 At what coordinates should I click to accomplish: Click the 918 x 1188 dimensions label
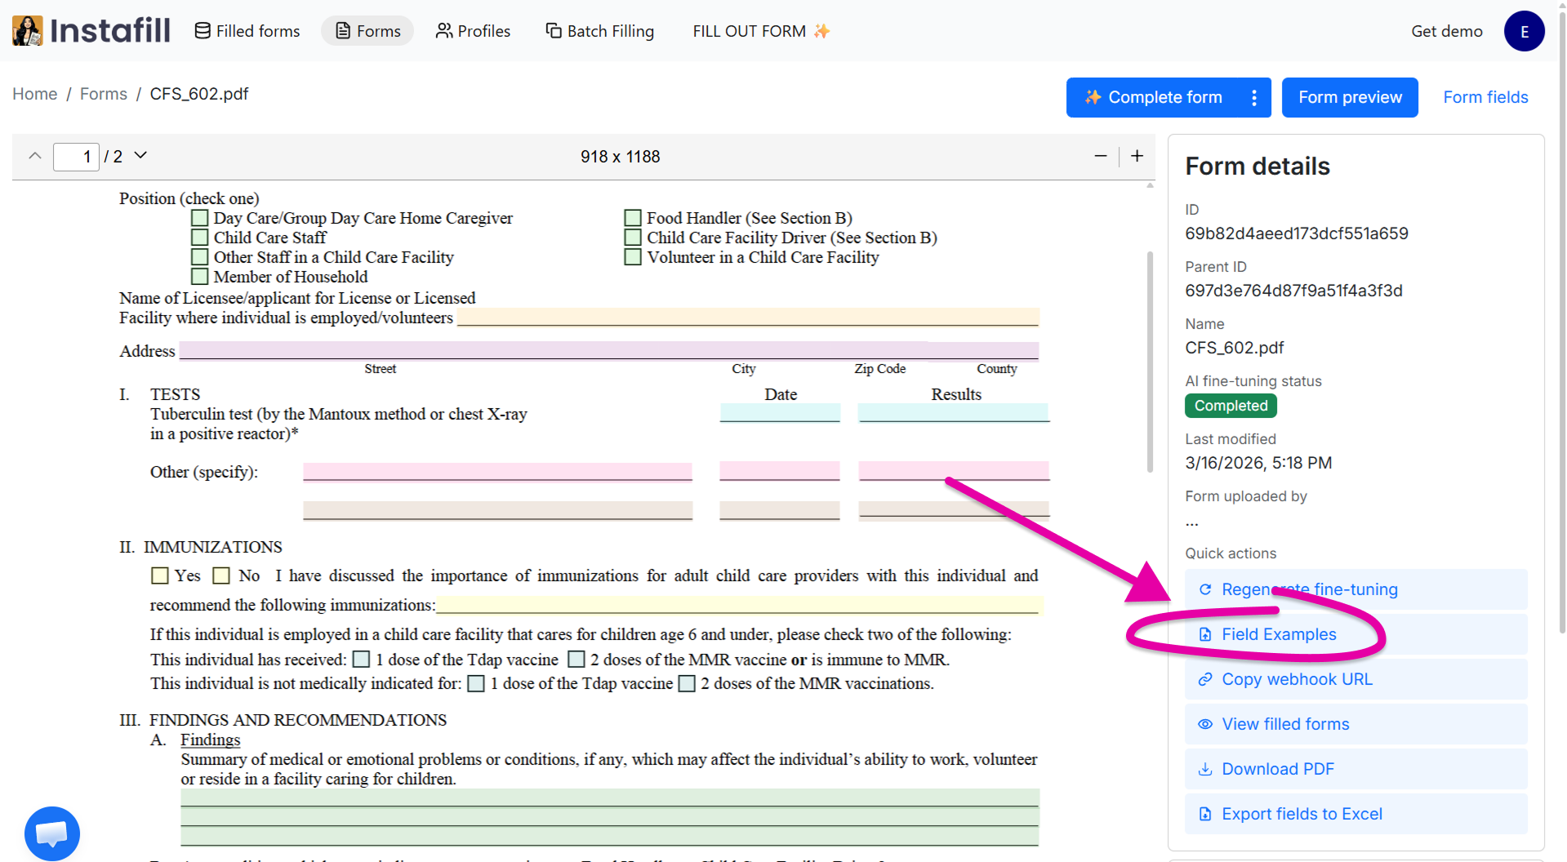[620, 156]
